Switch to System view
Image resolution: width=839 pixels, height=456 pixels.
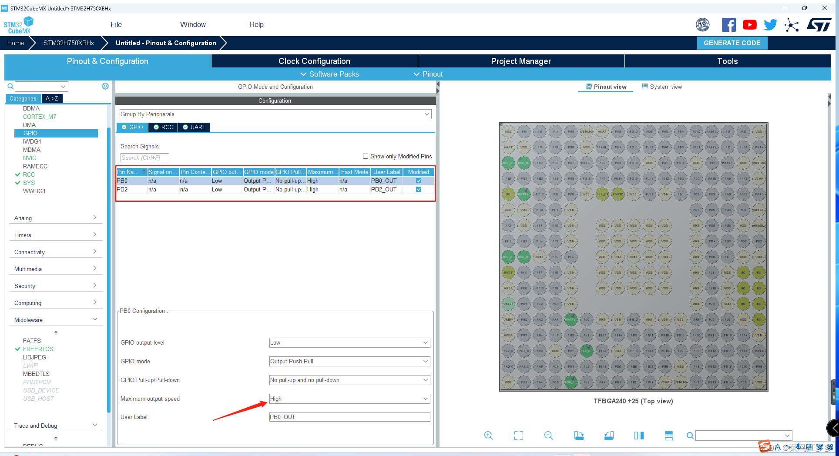click(x=662, y=87)
